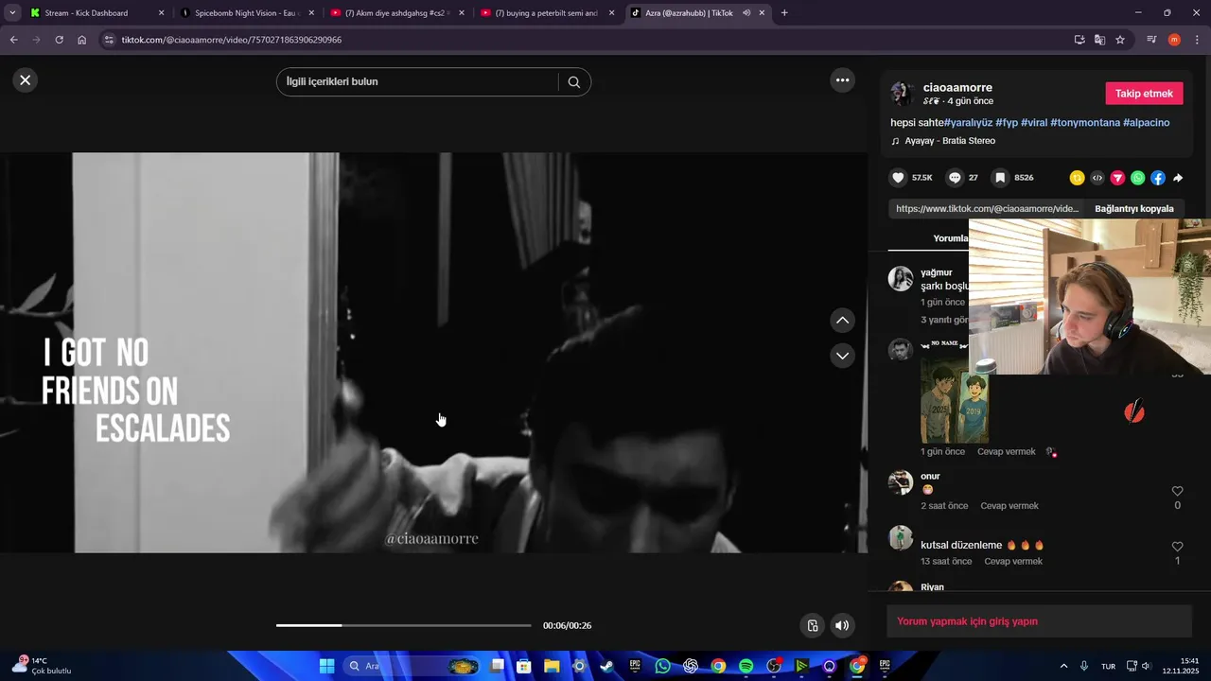Click the TUR language indicator
1211x681 pixels.
pyautogui.click(x=1108, y=667)
